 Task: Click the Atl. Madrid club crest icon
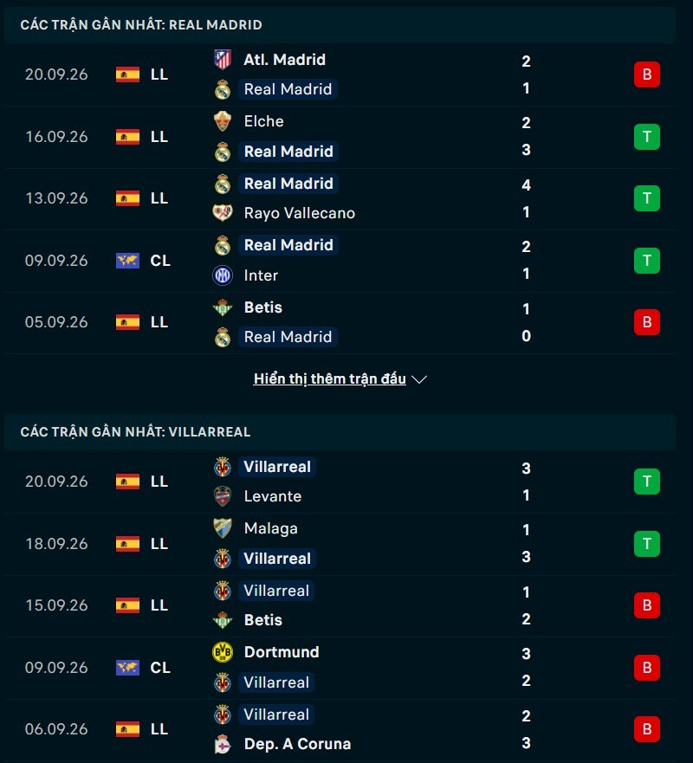(223, 60)
